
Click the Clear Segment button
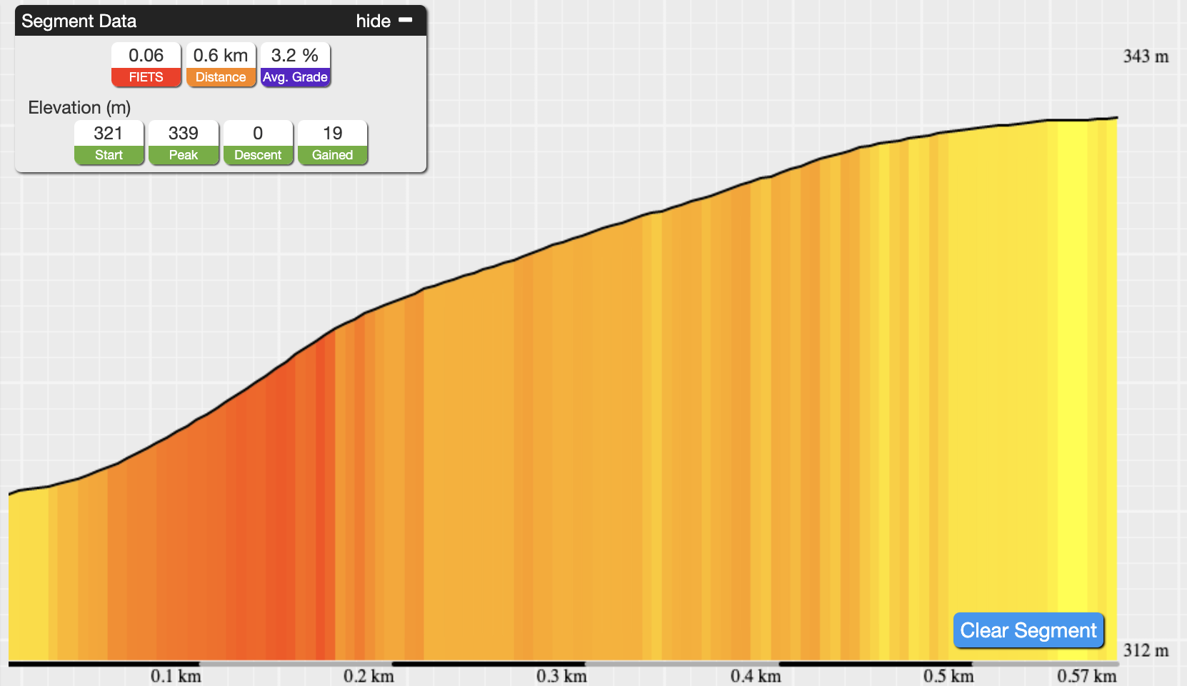(x=1028, y=630)
